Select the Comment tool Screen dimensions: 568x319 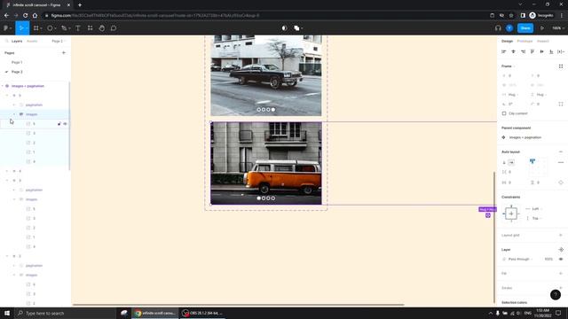point(114,27)
